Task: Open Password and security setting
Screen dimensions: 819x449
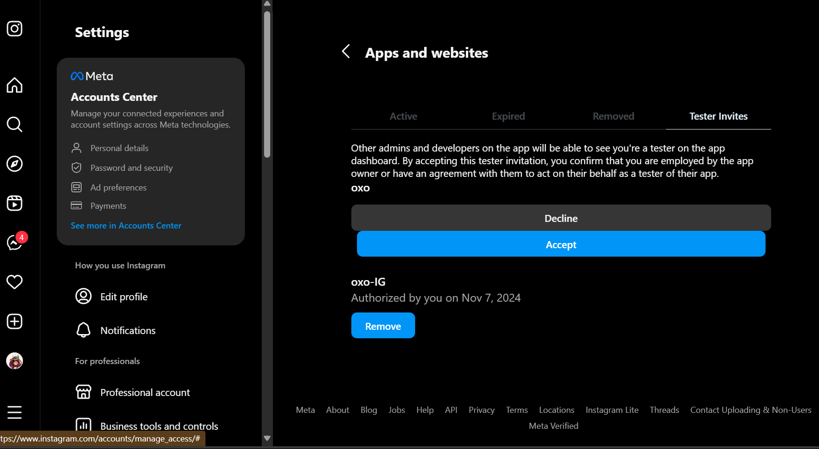Action: 131,168
